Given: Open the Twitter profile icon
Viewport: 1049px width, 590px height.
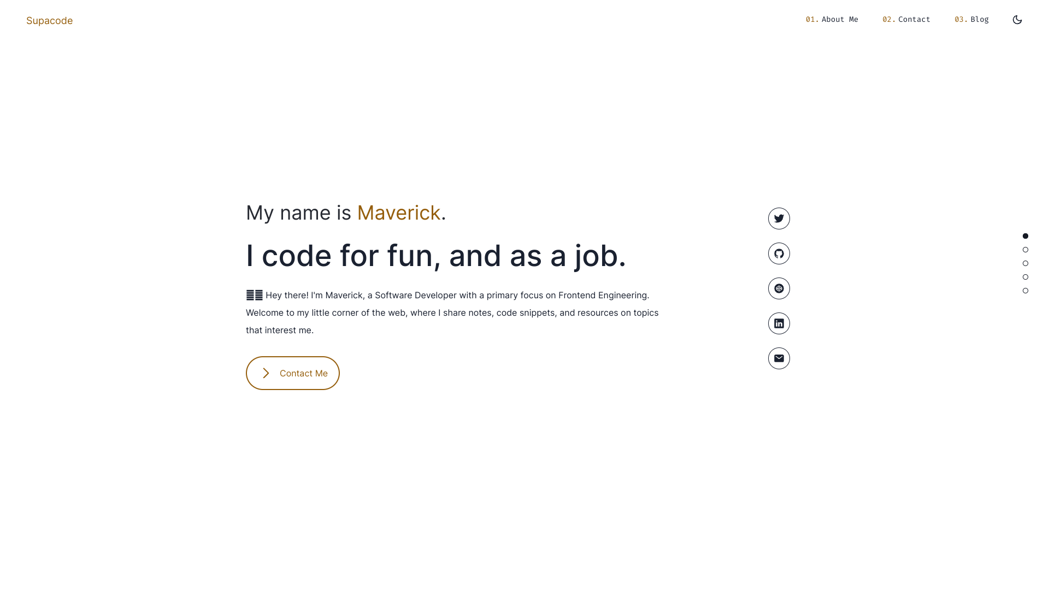Looking at the screenshot, I should point(779,219).
